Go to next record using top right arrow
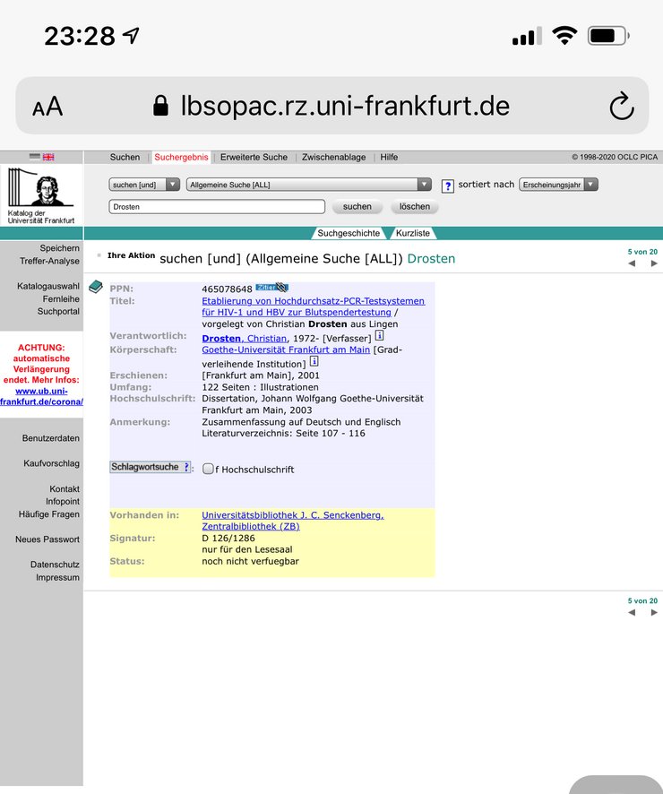663x794 pixels. (x=654, y=263)
